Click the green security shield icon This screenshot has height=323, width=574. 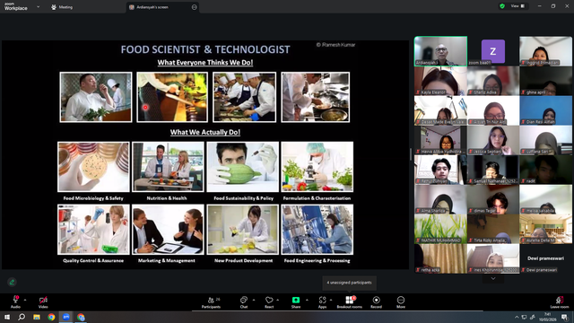[502, 6]
